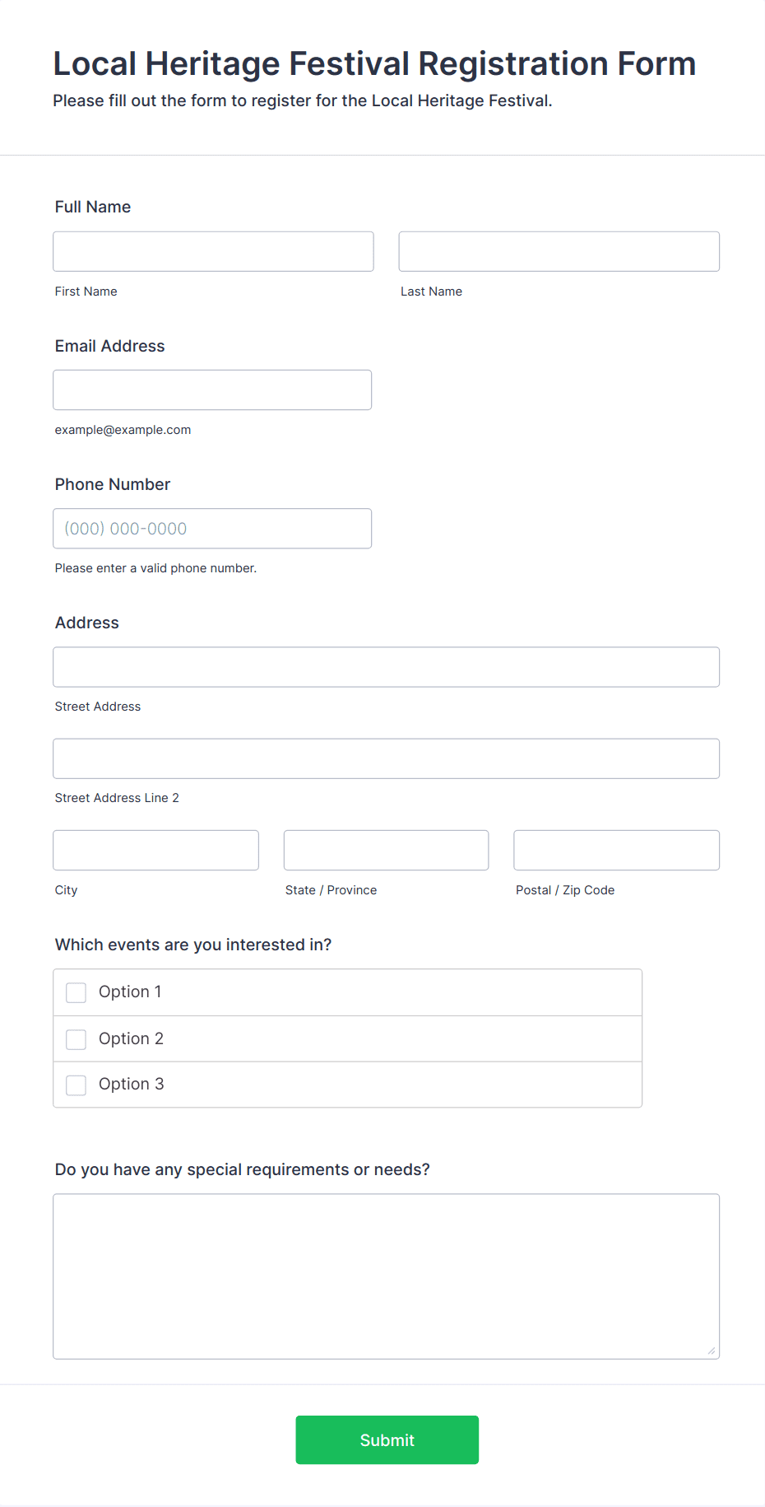The image size is (765, 1507).
Task: Focus the Postal / Zip Code field
Action: (616, 850)
